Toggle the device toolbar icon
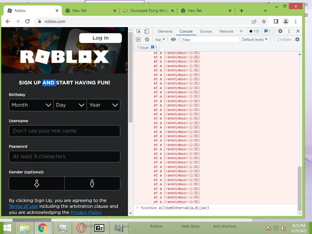The image size is (312, 234). (x=147, y=31)
